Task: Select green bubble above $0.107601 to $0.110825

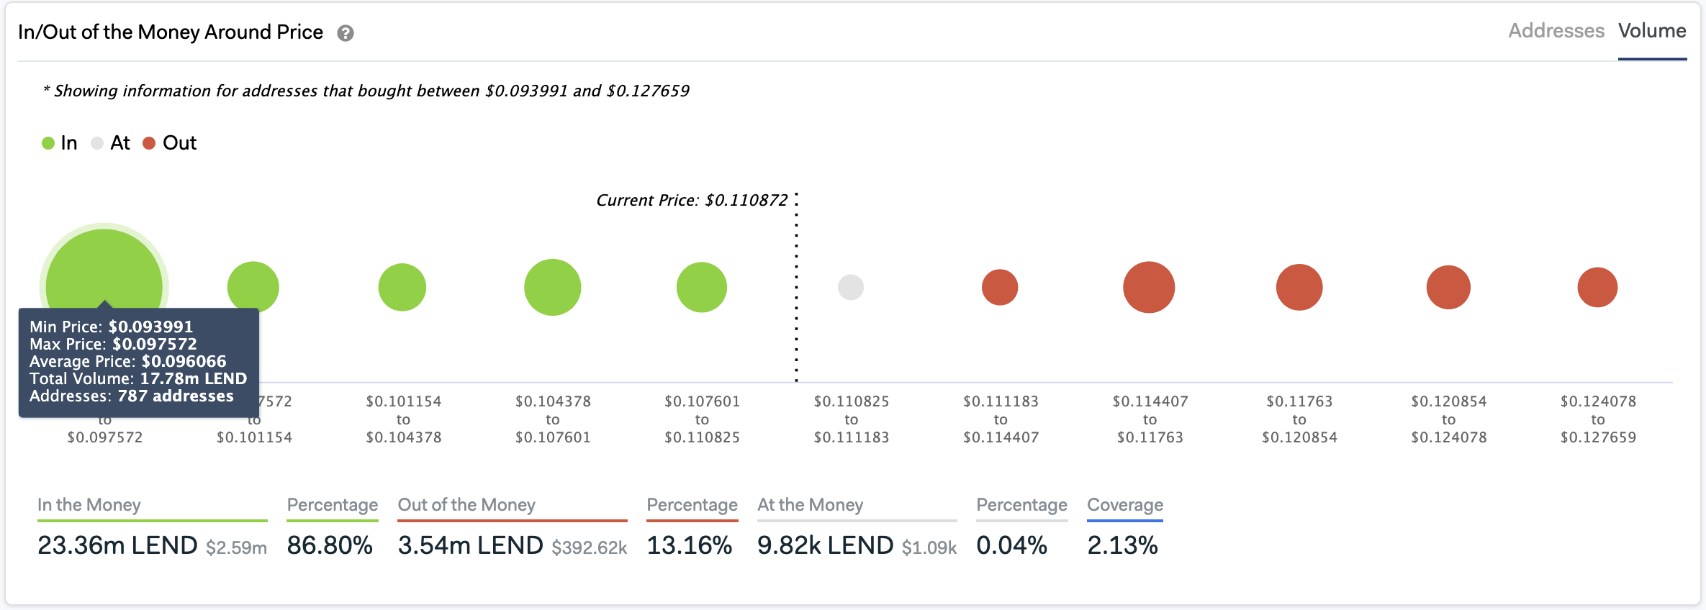Action: 702,287
